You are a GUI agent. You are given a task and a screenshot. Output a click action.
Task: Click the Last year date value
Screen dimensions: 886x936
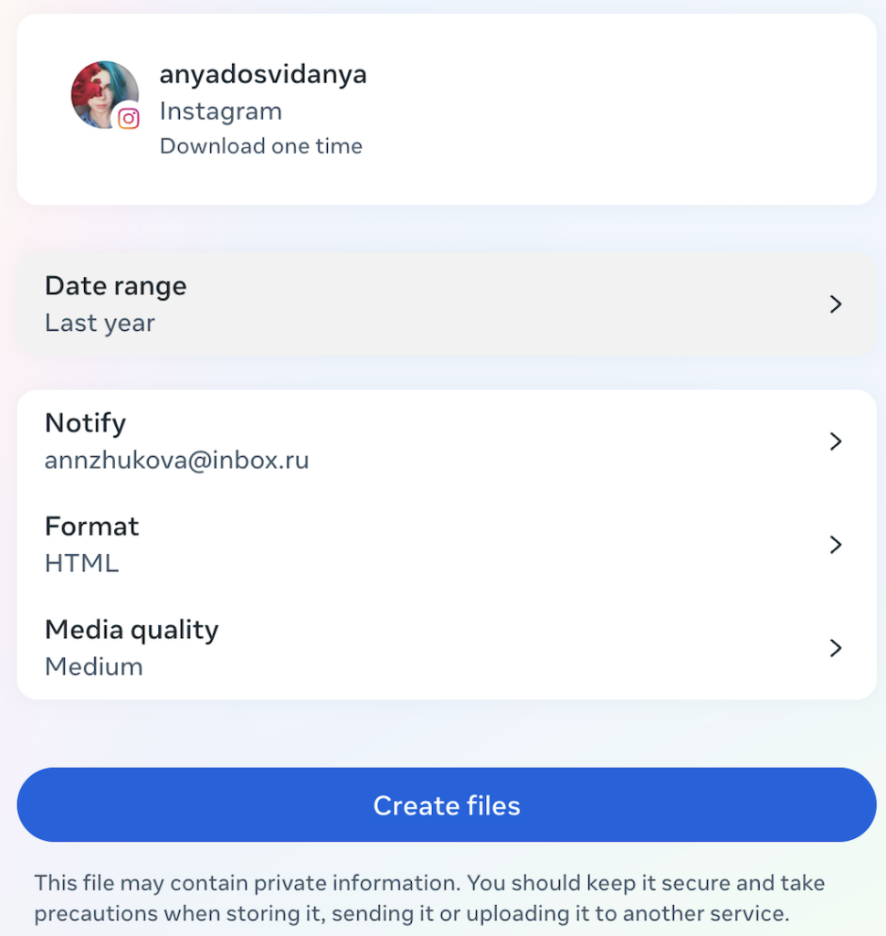pos(100,322)
